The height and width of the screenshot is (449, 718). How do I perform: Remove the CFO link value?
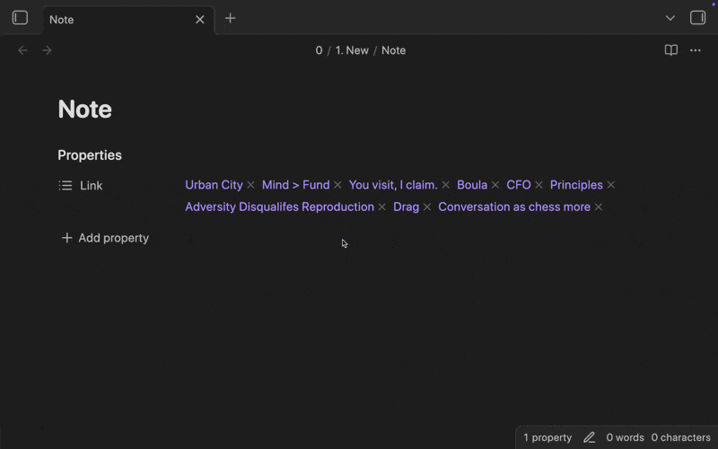pos(539,185)
